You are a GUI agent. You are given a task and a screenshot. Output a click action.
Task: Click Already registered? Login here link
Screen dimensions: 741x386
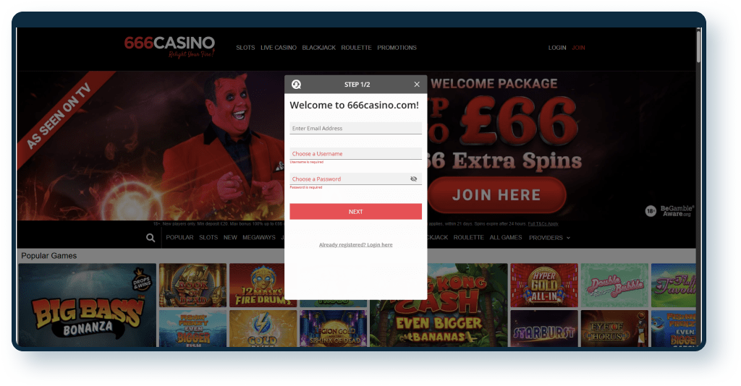[x=355, y=244]
